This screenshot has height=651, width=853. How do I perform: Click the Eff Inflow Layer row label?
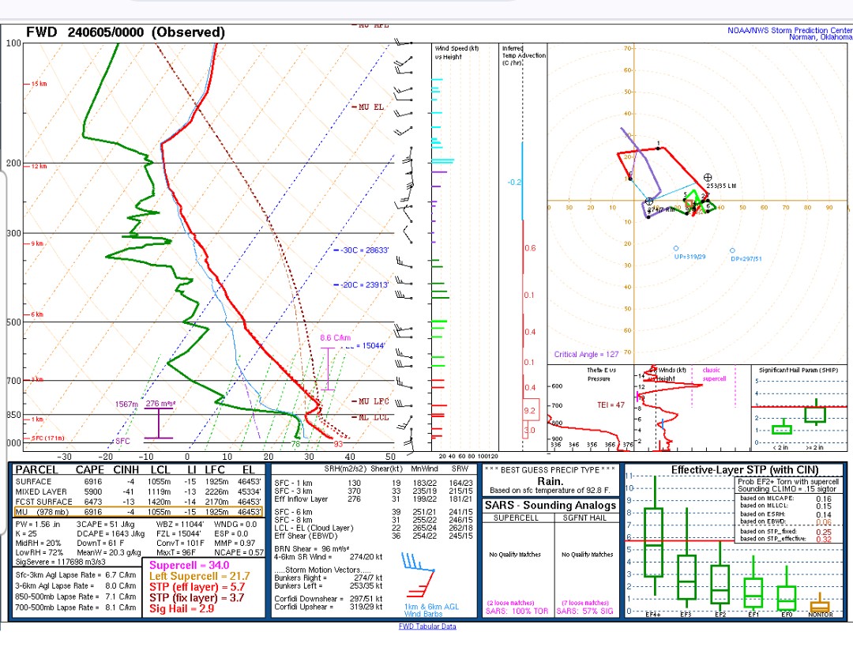pos(301,499)
